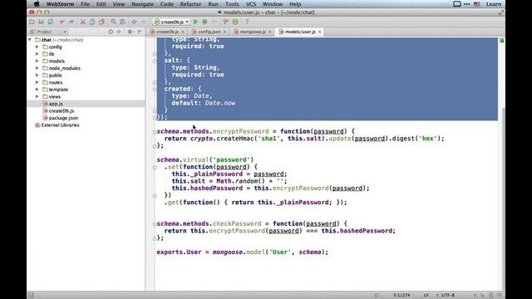Open the Navigate menu
The height and width of the screenshot is (299, 532).
tap(142, 4)
